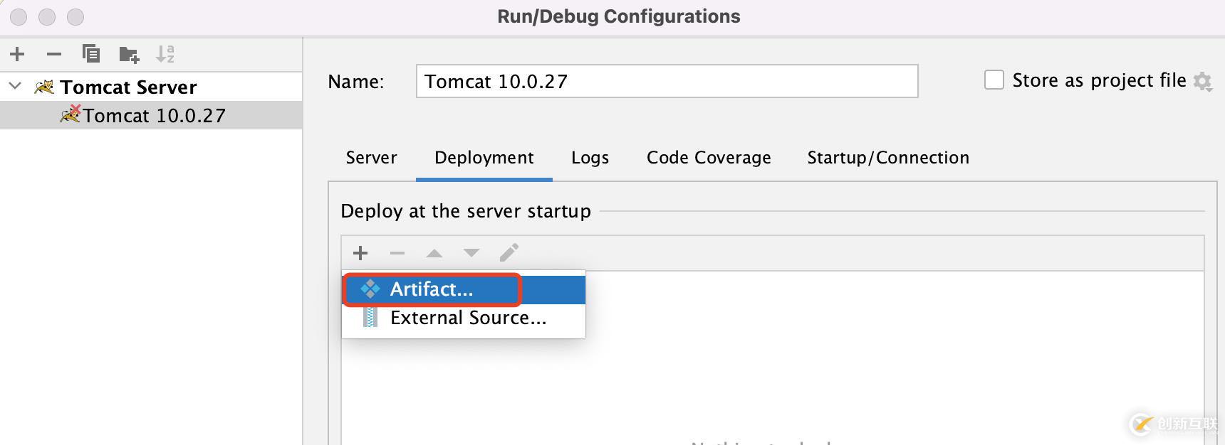Create new configuration folder icon
The image size is (1225, 445).
pos(129,54)
